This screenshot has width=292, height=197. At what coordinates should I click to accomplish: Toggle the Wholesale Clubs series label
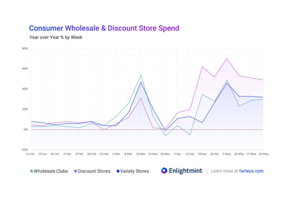tap(50, 171)
